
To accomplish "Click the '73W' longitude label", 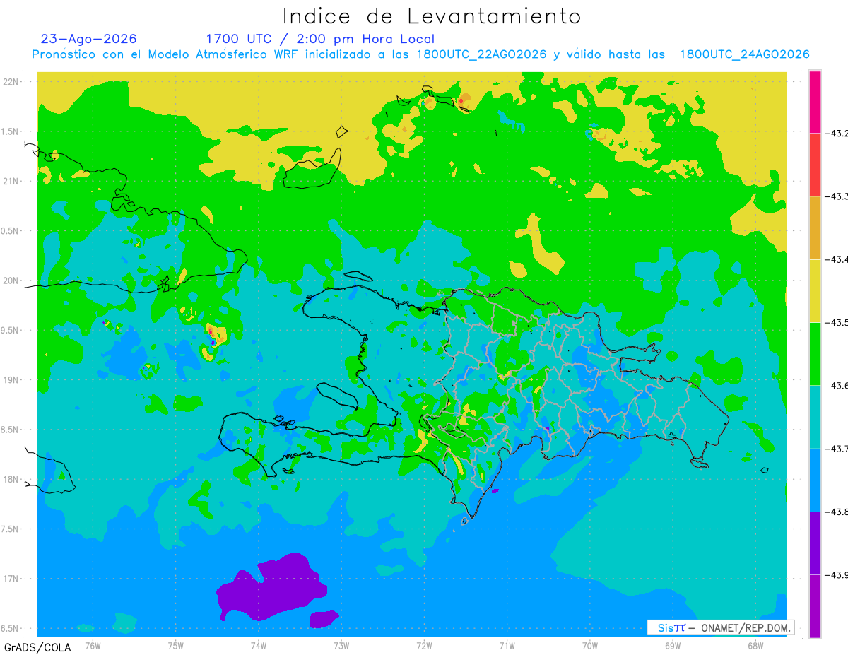I will (x=341, y=645).
